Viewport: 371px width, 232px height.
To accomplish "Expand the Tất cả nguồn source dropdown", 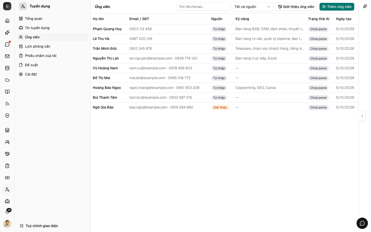I will [252, 7].
